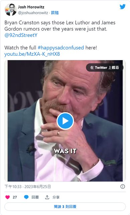Click the blue reply speech bubble icon
Viewport: 130px width, 215px height.
coord(26,197)
